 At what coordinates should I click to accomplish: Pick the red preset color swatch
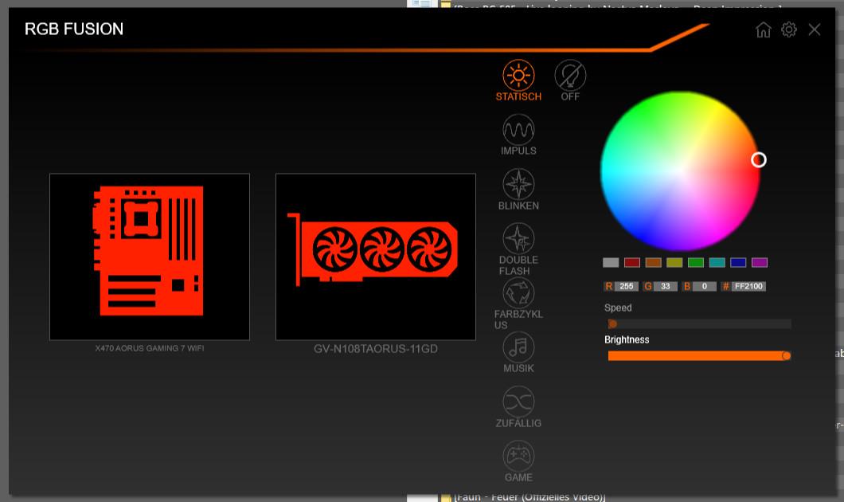click(632, 262)
